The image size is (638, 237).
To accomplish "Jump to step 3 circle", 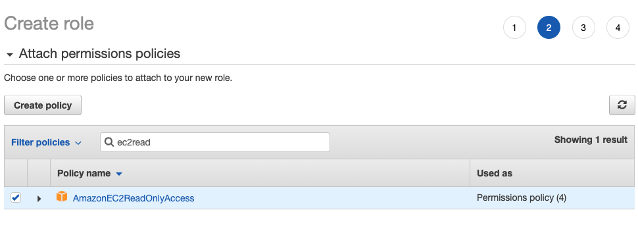I will [x=583, y=28].
